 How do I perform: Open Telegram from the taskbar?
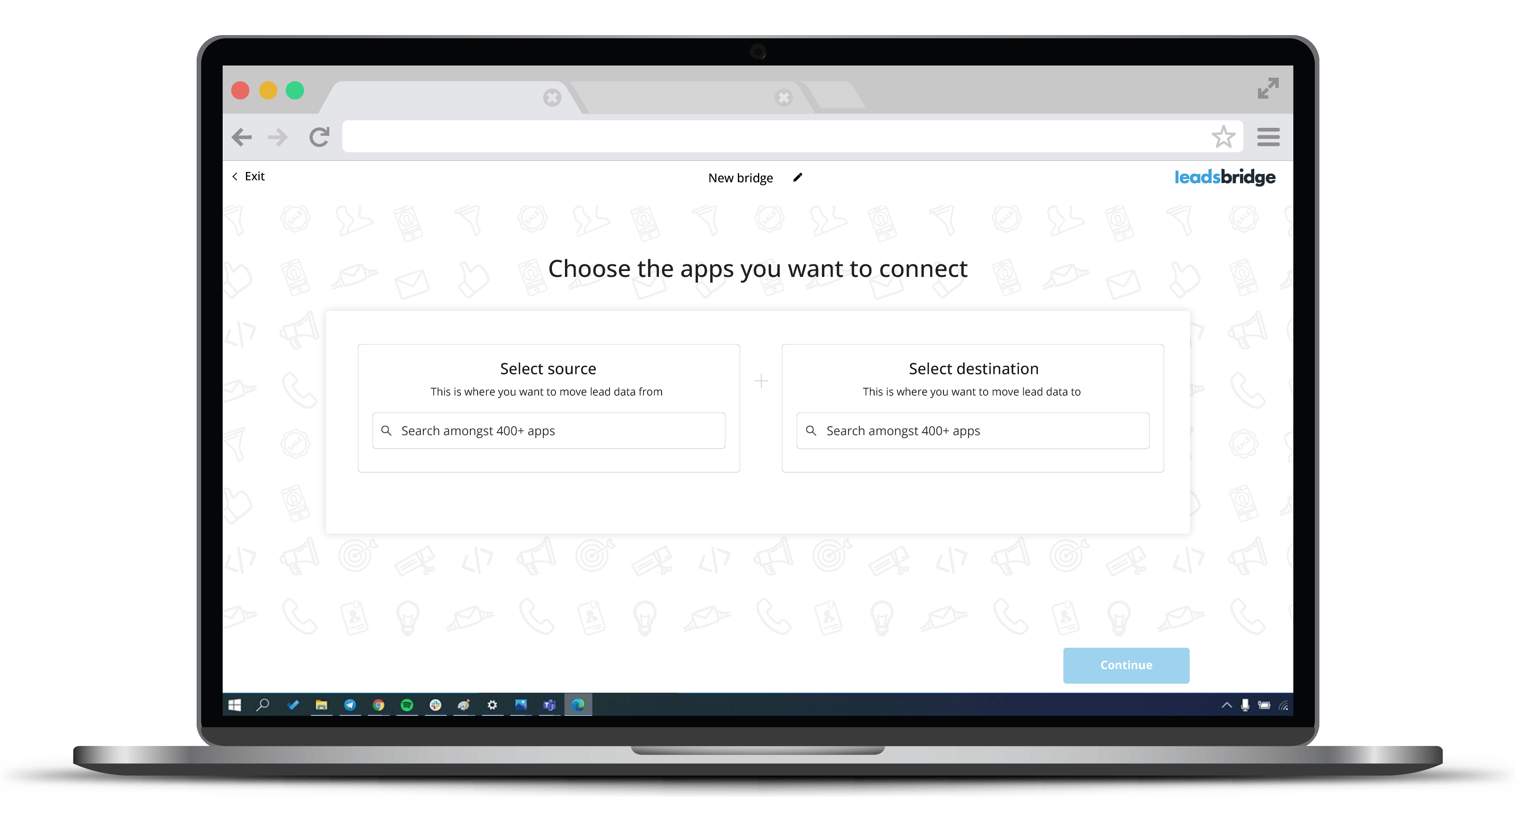(x=349, y=705)
